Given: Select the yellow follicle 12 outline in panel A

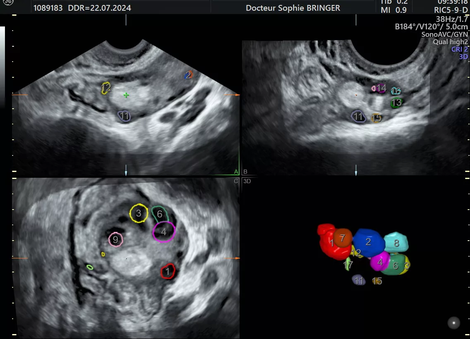Looking at the screenshot, I should coord(106,88).
